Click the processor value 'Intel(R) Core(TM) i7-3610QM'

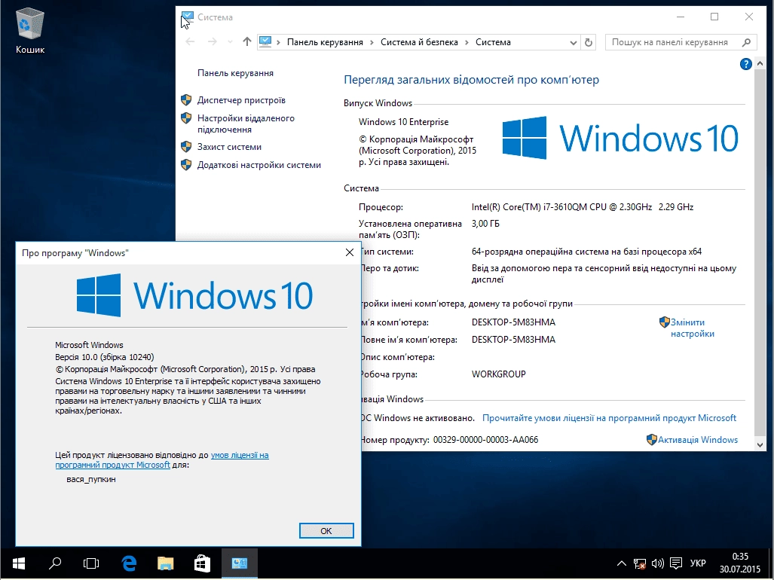[583, 207]
